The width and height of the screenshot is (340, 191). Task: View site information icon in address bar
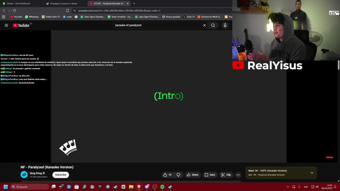point(74,11)
